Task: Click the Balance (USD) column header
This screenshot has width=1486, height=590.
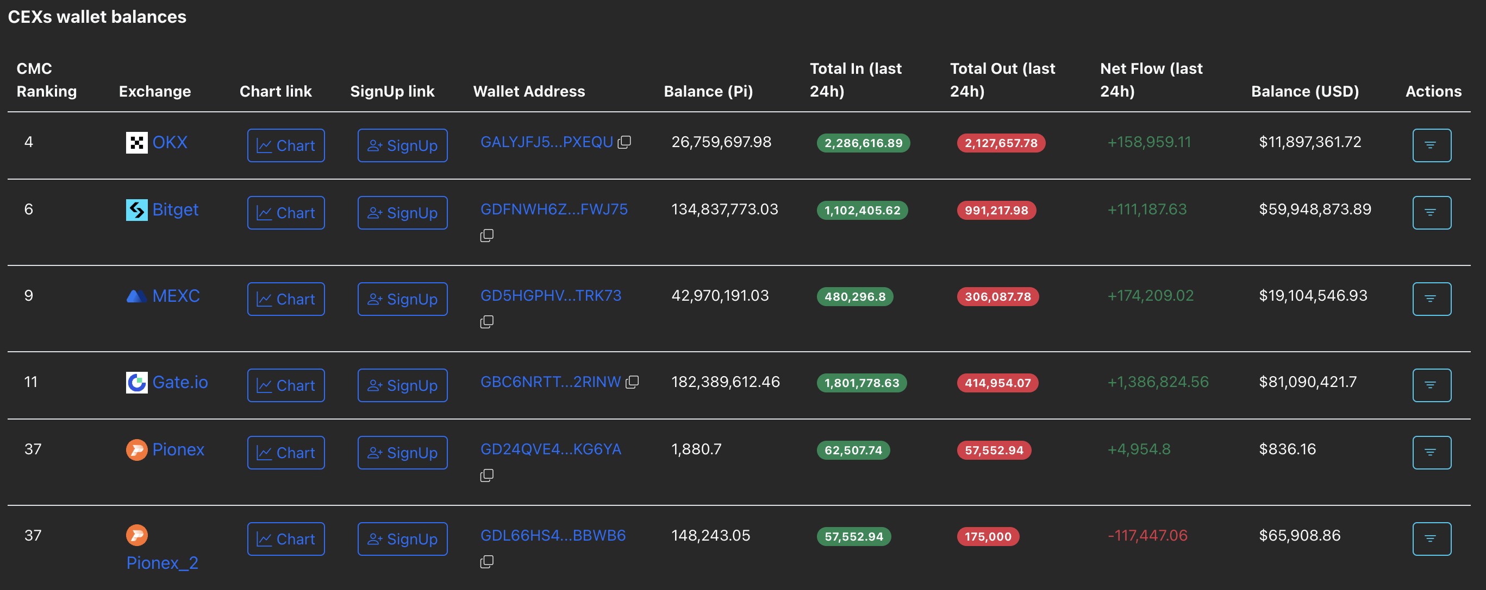Action: coord(1305,92)
